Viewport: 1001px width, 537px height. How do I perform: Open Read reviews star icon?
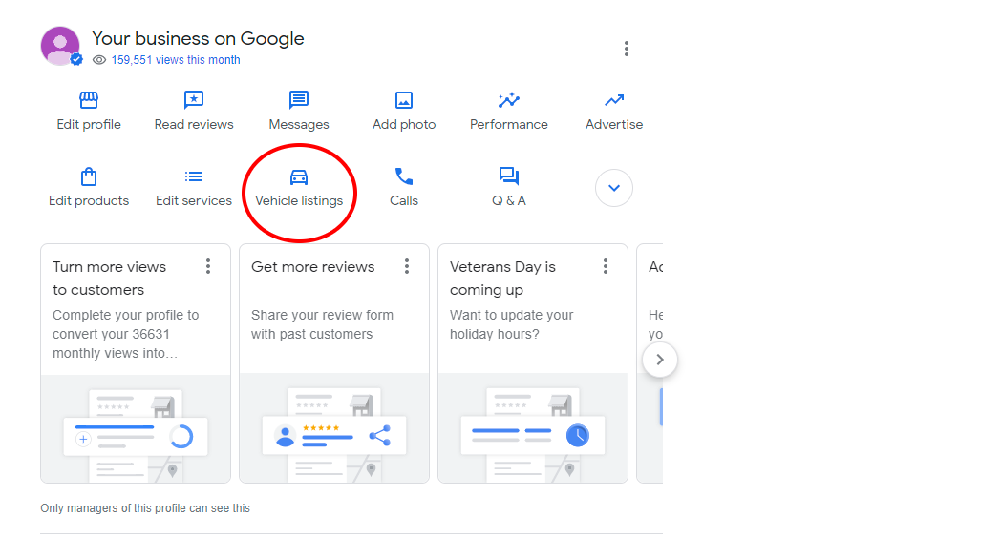(x=194, y=100)
